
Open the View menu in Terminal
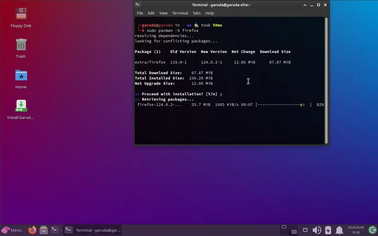click(163, 13)
